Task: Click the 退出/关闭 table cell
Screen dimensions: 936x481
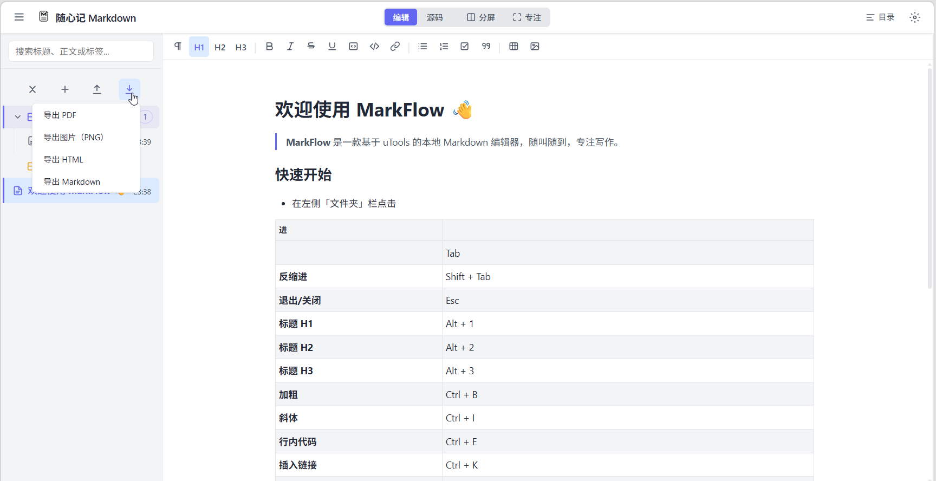Action: point(359,301)
